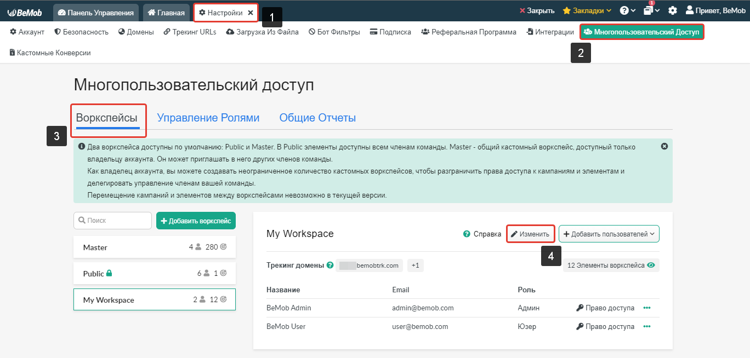Open Трекинг URLs settings
750x358 pixels.
(x=190, y=32)
